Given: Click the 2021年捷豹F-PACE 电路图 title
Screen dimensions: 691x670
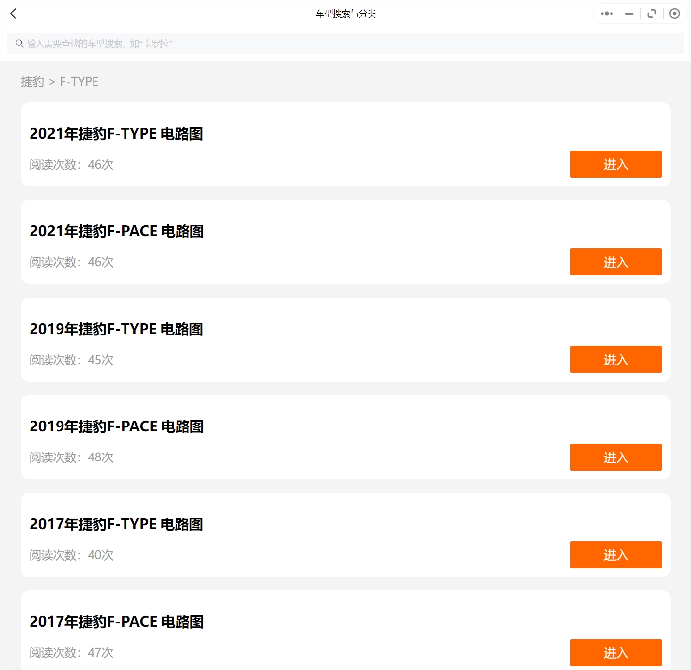Looking at the screenshot, I should [117, 231].
